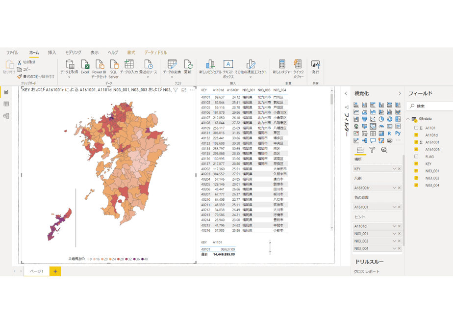453x324 pixels.
Task: Open the Format paint roller tab
Action: click(372, 150)
